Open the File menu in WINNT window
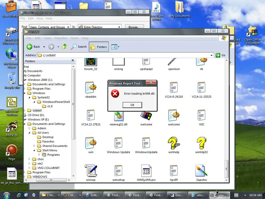The width and height of the screenshot is (265, 199). coord(29,38)
